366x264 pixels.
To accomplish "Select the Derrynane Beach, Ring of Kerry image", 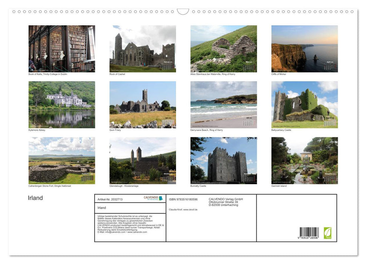I will point(223,104).
